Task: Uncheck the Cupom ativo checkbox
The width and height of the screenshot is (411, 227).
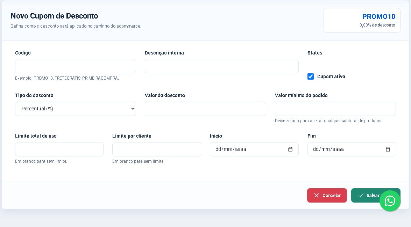Action: click(311, 76)
